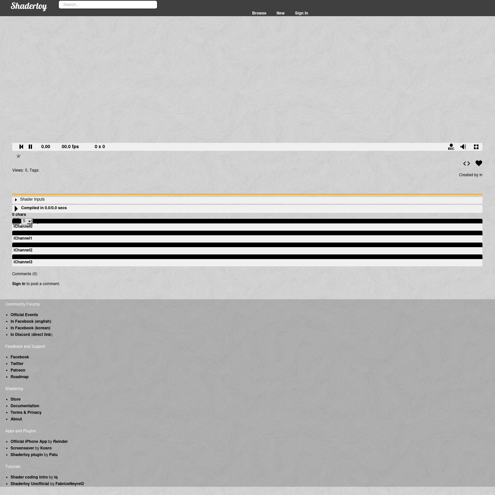Viewport: 495px width, 495px height.
Task: Click Sign in to post a comment
Action: point(19,284)
